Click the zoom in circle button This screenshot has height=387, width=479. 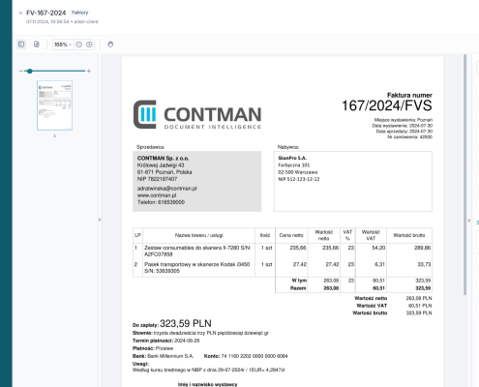89,45
